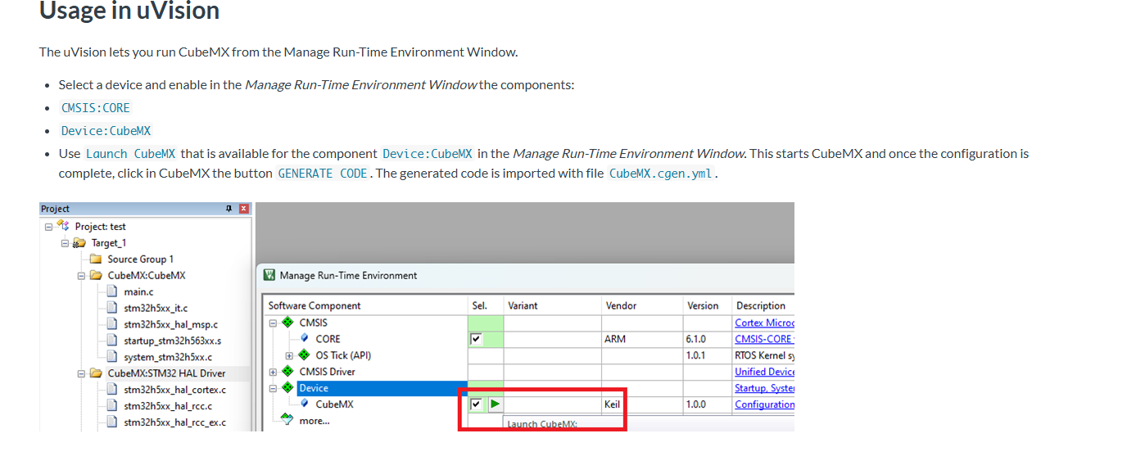Image resolution: width=1136 pixels, height=456 pixels.
Task: Click the '1.0.1' version cell
Action: pos(708,355)
